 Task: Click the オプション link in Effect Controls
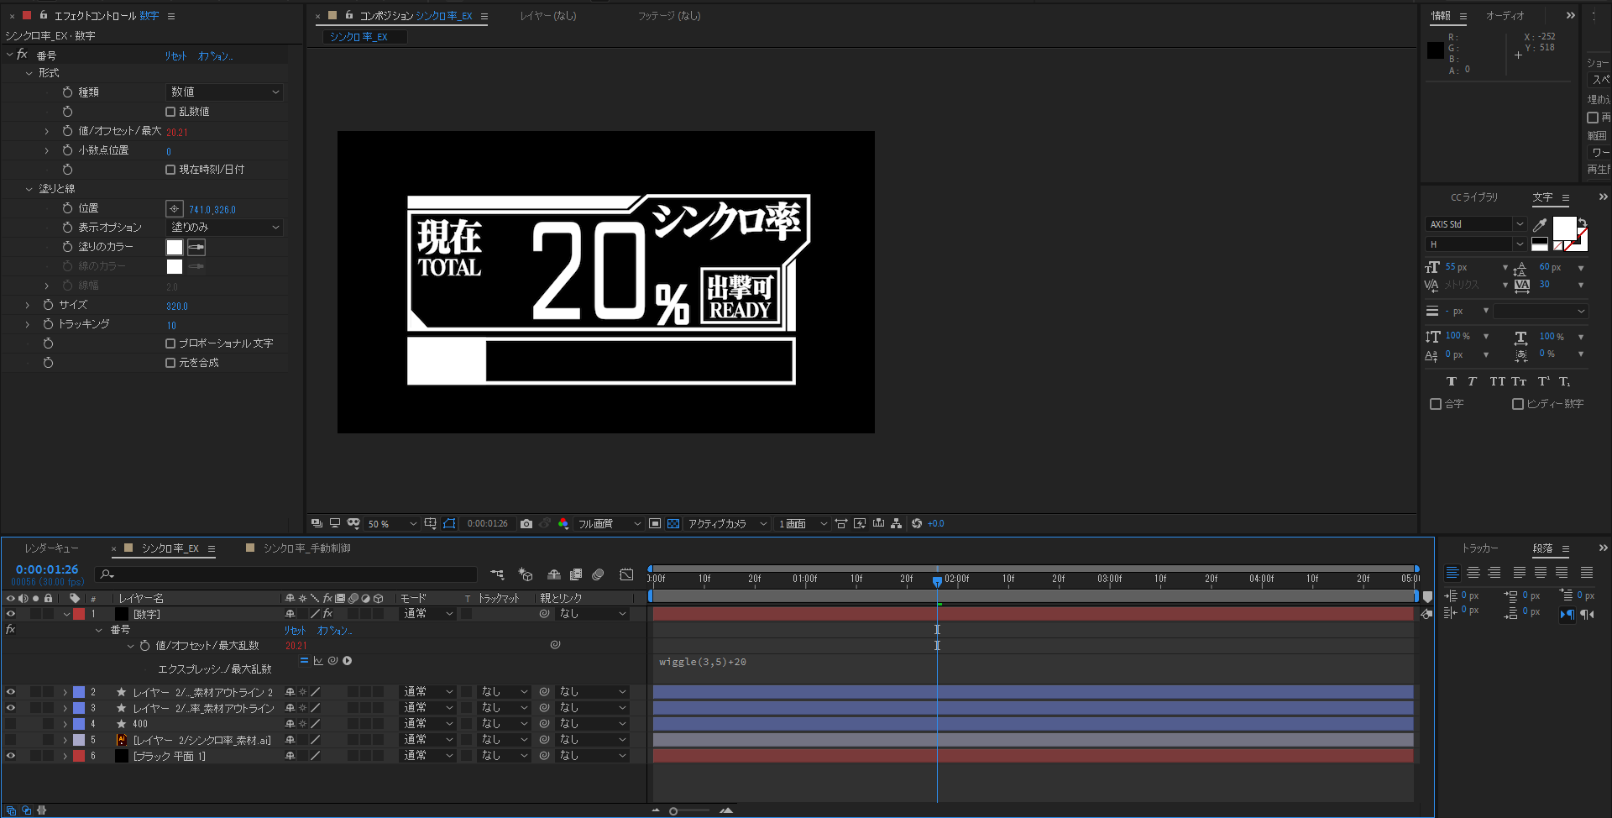(x=215, y=56)
